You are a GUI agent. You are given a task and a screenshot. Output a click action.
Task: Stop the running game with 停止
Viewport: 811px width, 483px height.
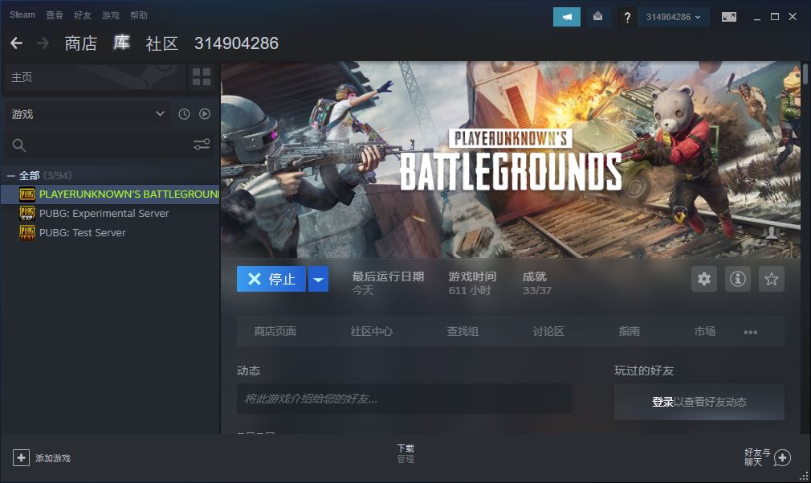271,279
